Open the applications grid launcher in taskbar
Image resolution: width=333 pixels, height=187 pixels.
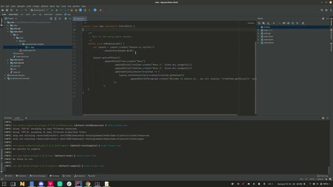pyautogui.click(x=4, y=184)
